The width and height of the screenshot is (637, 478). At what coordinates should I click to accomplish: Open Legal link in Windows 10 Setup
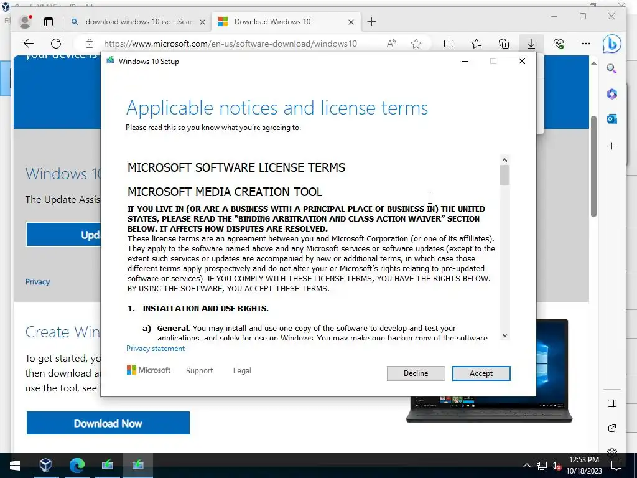pyautogui.click(x=242, y=371)
